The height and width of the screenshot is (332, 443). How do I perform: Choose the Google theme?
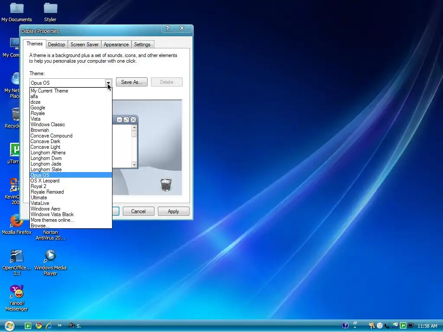pos(71,108)
